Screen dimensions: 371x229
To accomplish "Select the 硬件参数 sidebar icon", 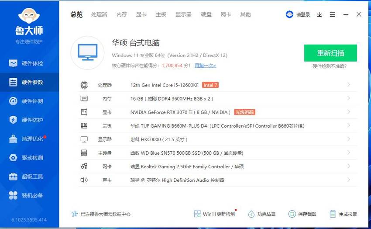I will 13,82.
